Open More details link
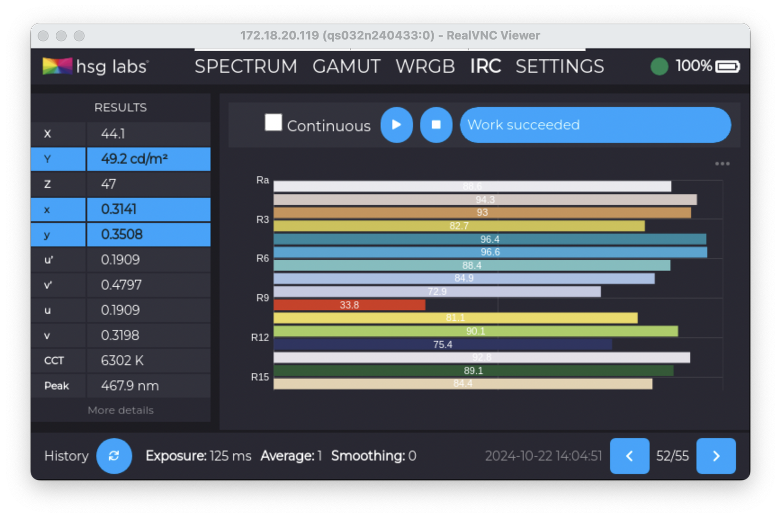 (x=120, y=410)
